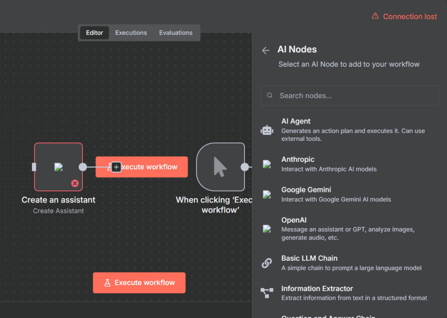
Task: Click the Anthropic node icon
Action: (x=267, y=164)
